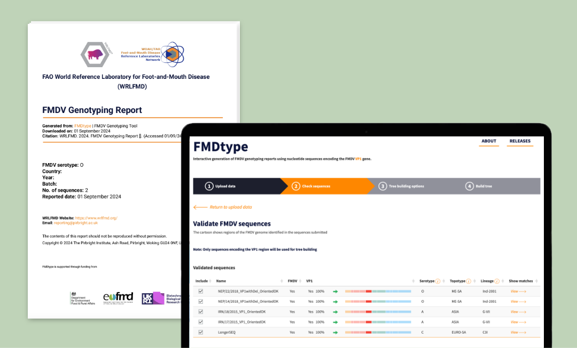Click the Topotype column info icon
Image resolution: width=577 pixels, height=348 pixels.
(469, 281)
